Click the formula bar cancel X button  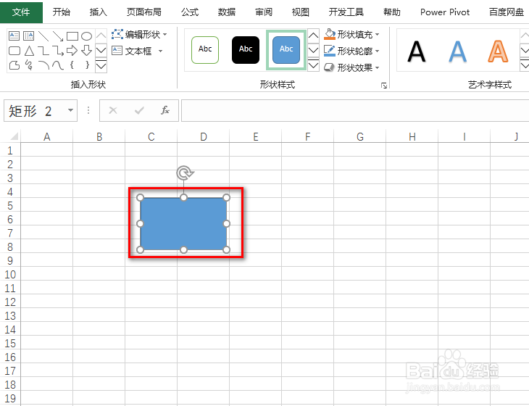[113, 110]
